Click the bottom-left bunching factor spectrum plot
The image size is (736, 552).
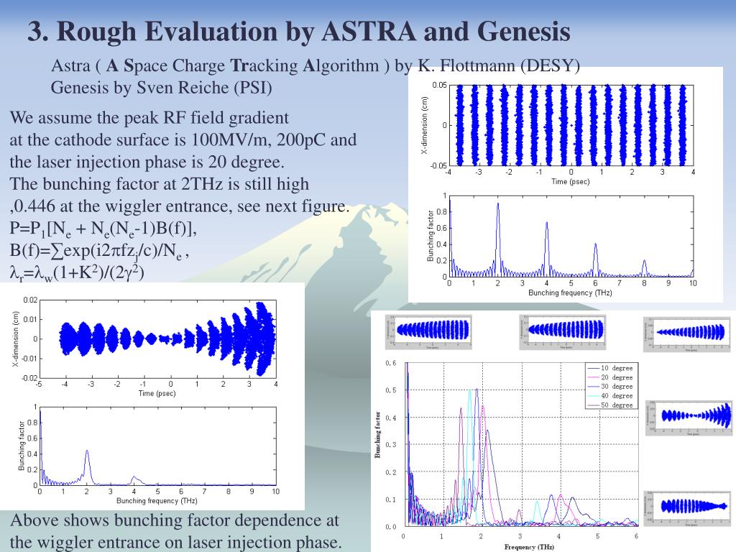158,446
